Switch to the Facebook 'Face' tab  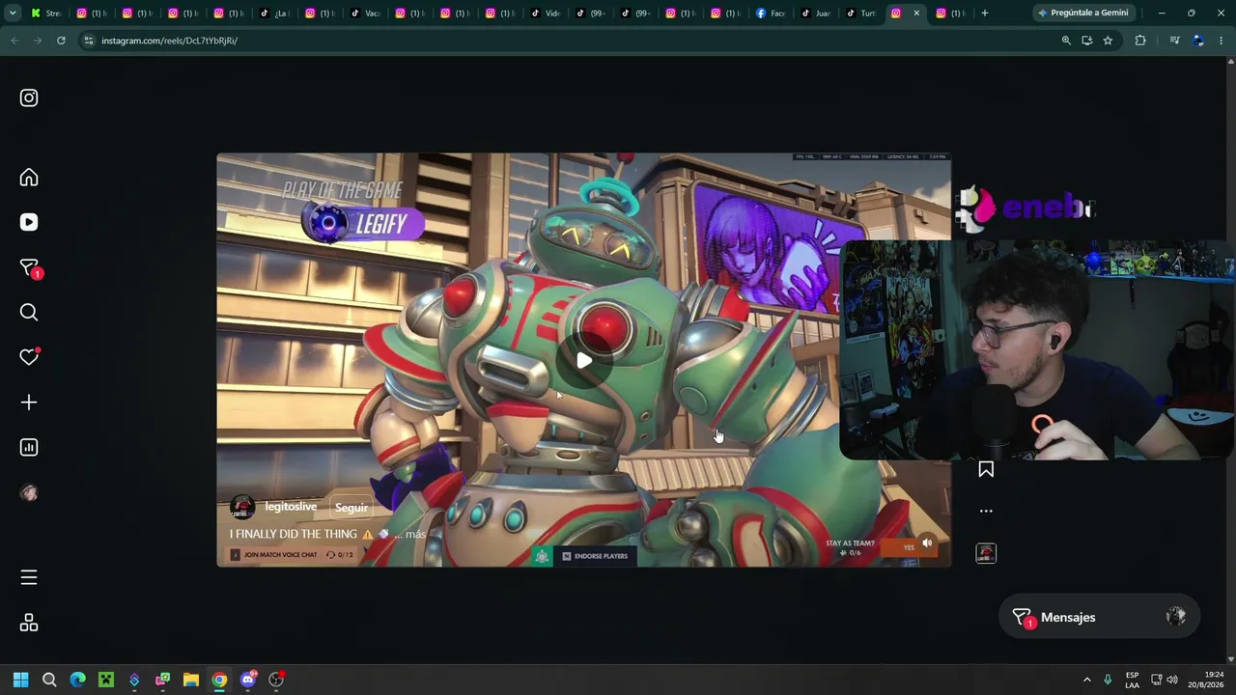[x=771, y=13]
